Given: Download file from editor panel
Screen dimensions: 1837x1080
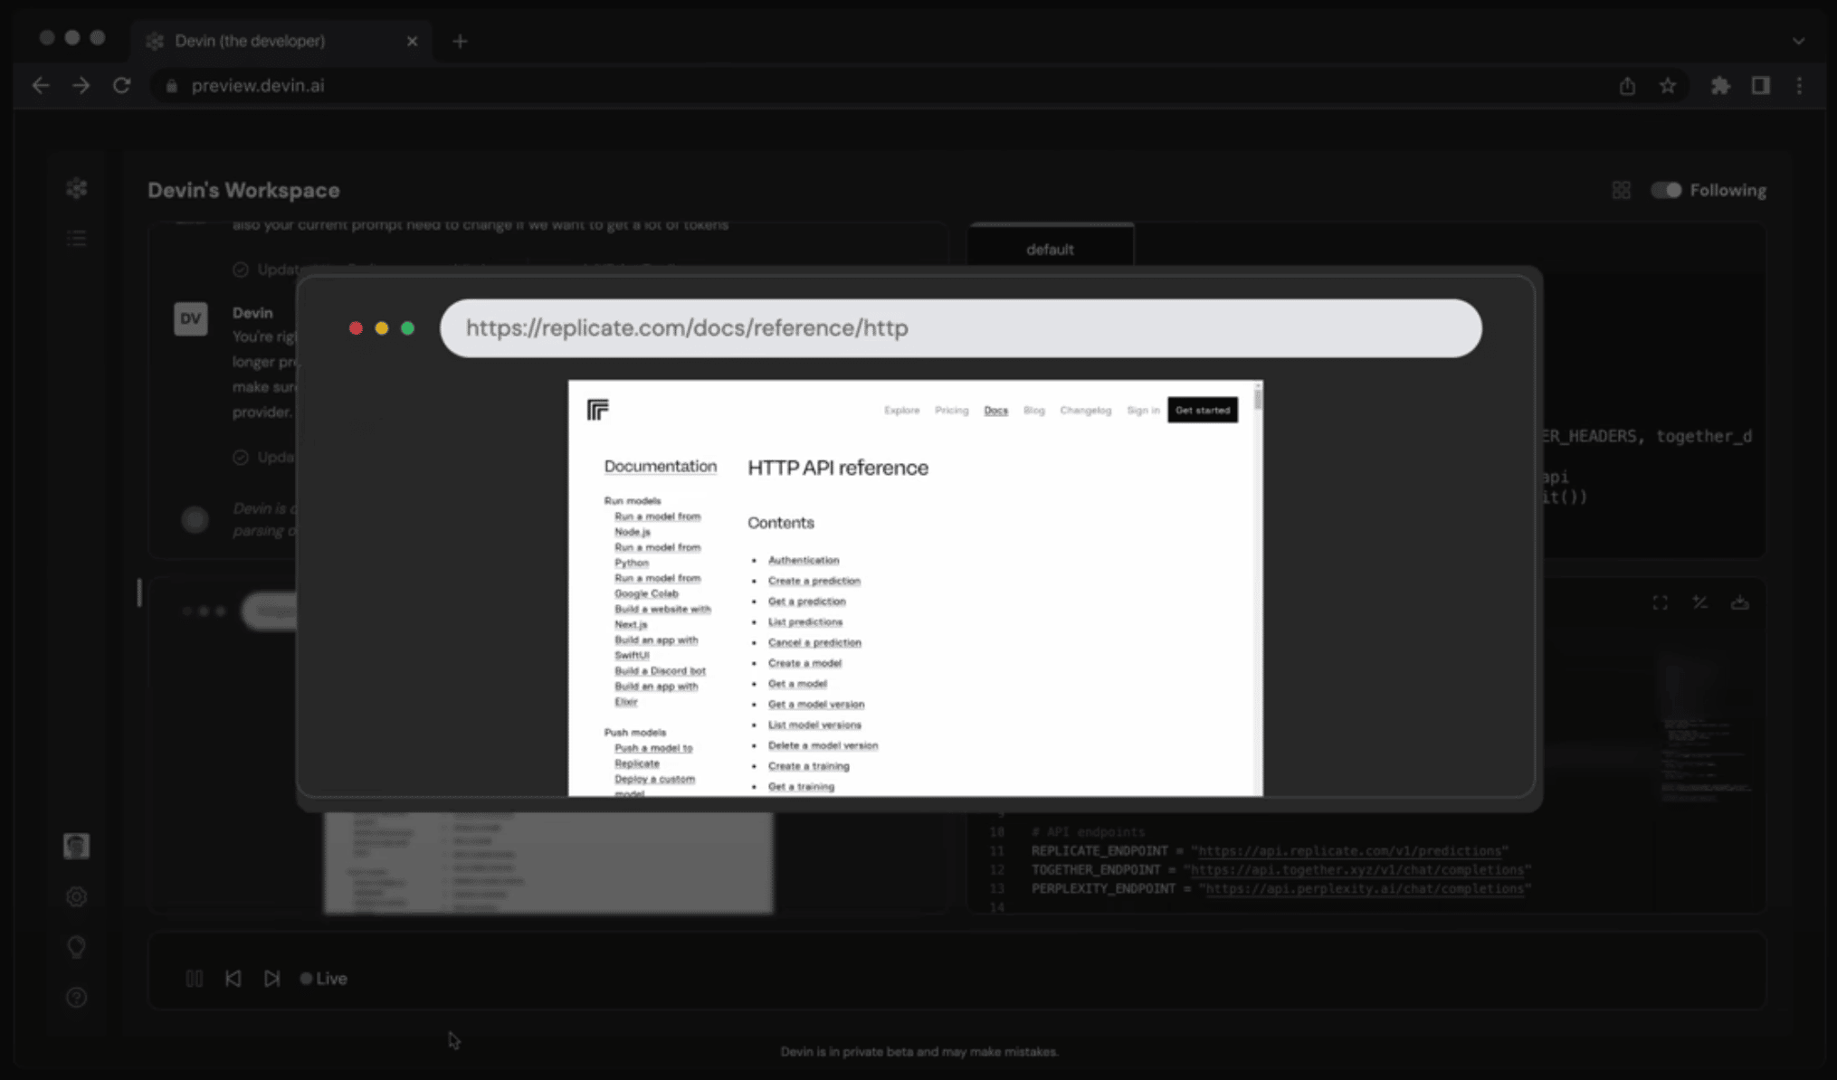Looking at the screenshot, I should coord(1739,602).
